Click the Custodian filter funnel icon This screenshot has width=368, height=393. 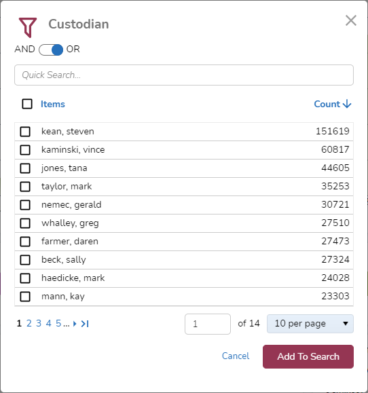(x=28, y=27)
